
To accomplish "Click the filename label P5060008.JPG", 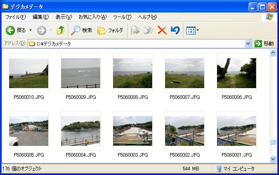I will 133,97.
